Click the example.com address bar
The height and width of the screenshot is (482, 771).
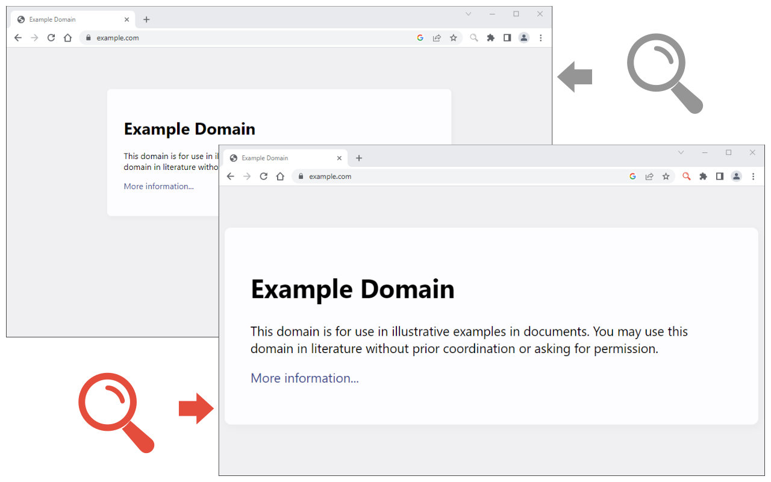point(330,176)
